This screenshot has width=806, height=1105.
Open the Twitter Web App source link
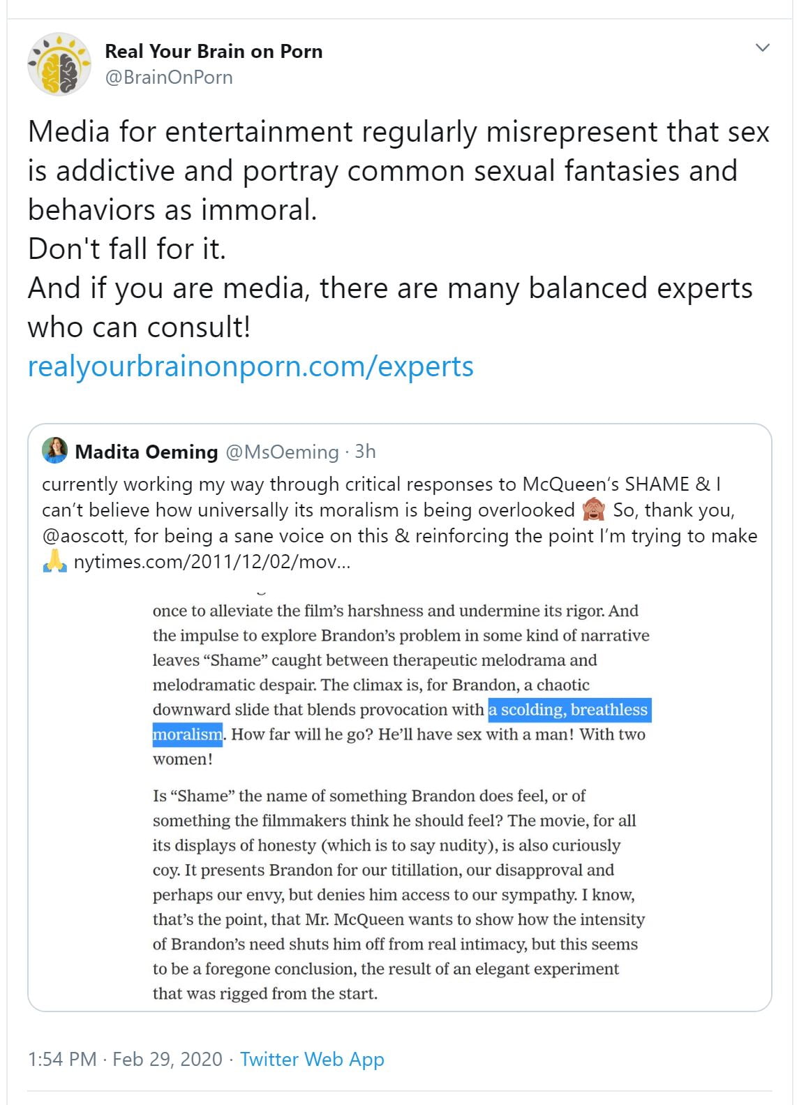click(312, 1059)
